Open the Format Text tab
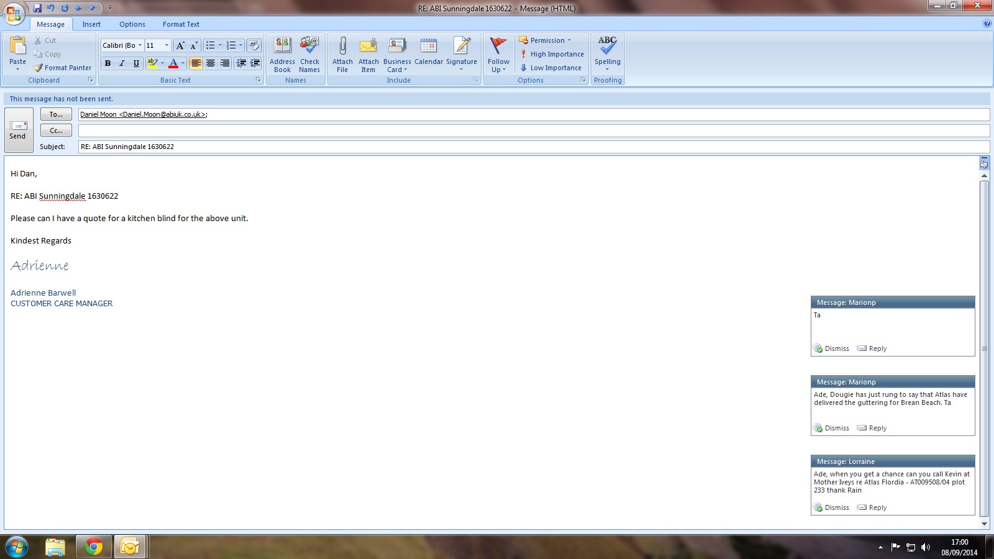994x559 pixels. (181, 24)
